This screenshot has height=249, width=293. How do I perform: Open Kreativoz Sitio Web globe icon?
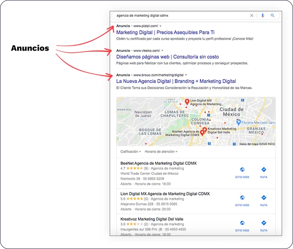pos(242,223)
